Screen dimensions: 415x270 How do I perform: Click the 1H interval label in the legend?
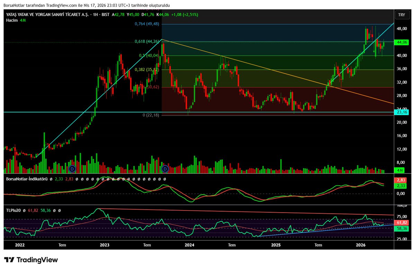[x=96, y=15]
